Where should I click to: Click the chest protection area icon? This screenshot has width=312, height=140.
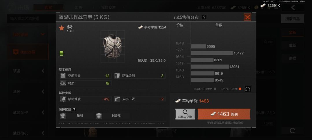click(x=63, y=116)
